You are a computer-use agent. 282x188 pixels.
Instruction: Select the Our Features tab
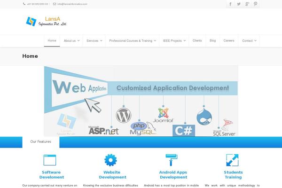pos(41,142)
